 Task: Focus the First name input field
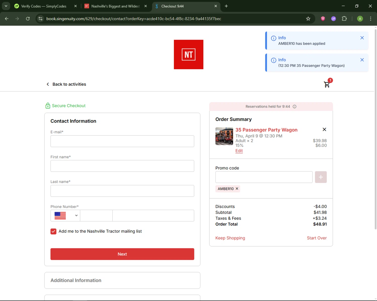click(x=122, y=166)
